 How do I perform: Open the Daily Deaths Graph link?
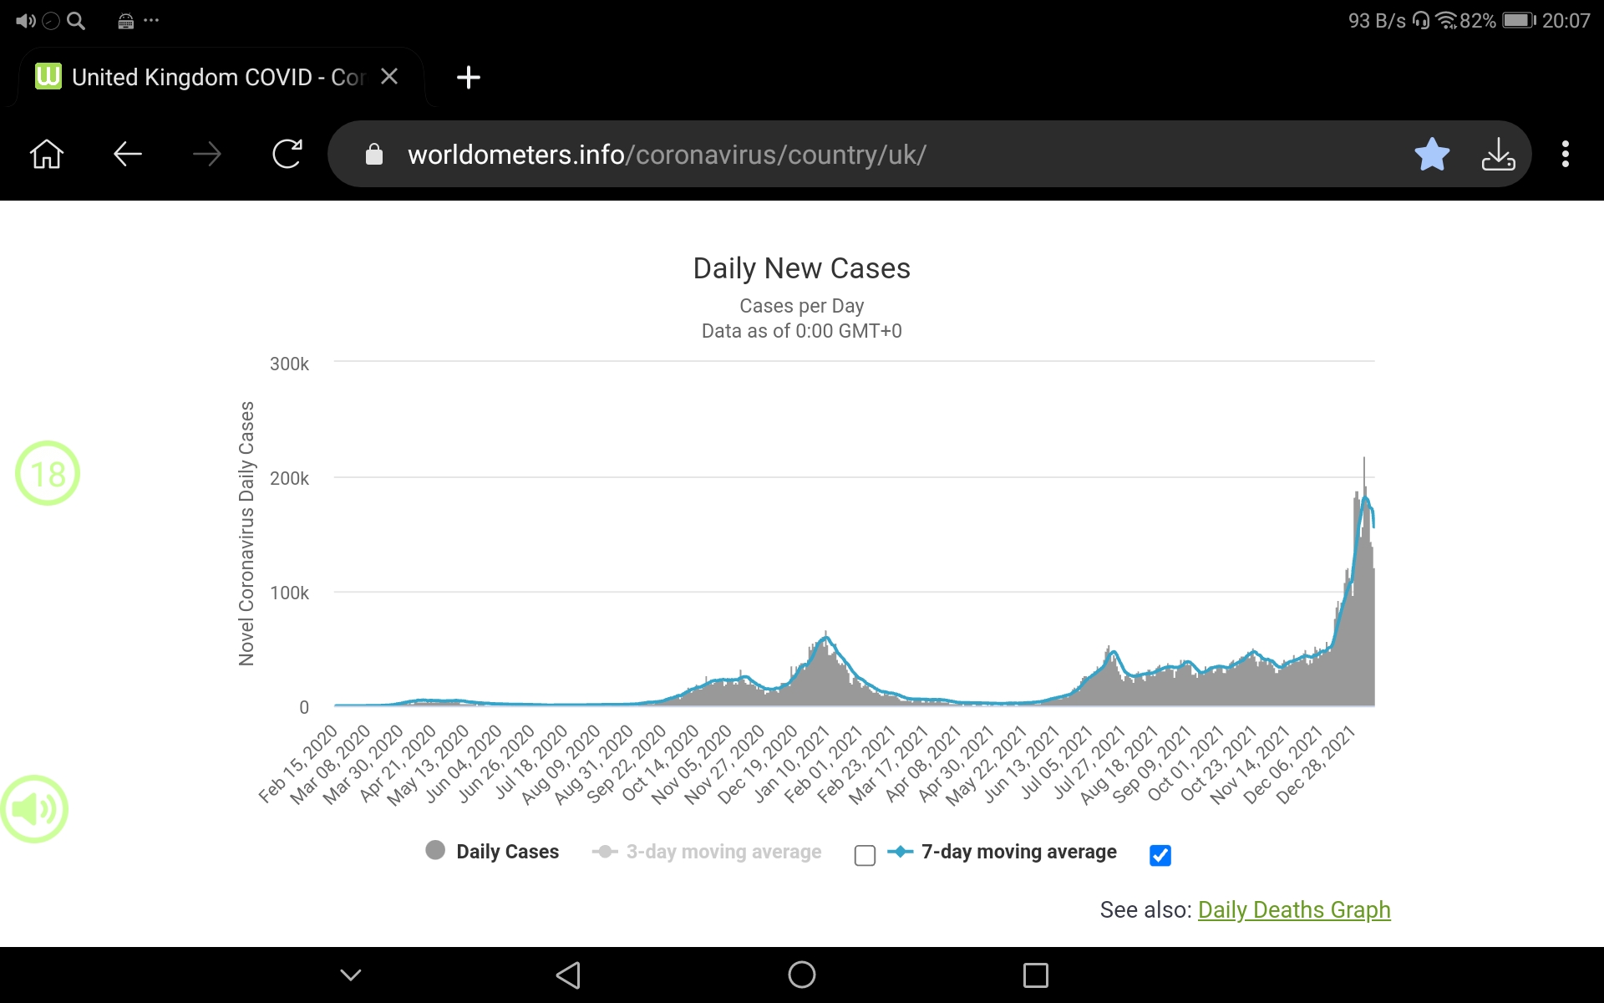1293,909
